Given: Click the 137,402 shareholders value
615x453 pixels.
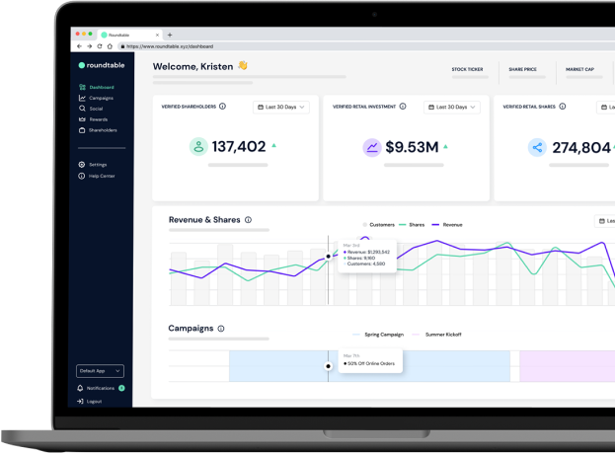Looking at the screenshot, I should (x=239, y=147).
